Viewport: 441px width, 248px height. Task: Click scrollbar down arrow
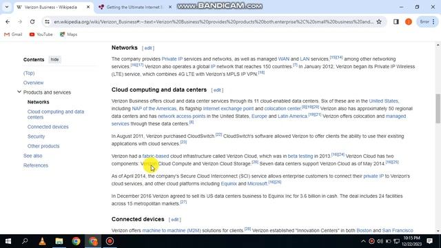pos(438,231)
